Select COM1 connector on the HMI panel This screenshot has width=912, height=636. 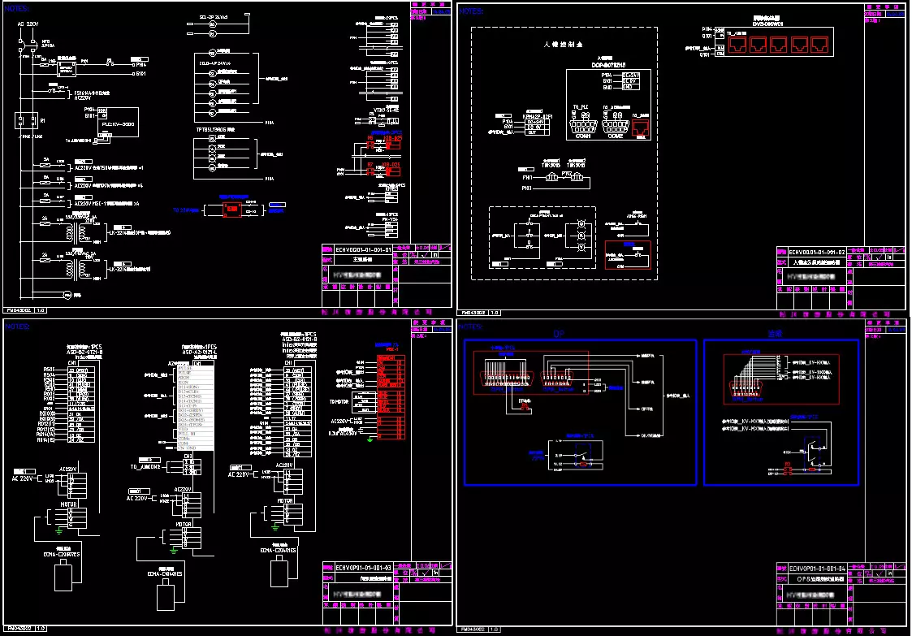tap(582, 125)
